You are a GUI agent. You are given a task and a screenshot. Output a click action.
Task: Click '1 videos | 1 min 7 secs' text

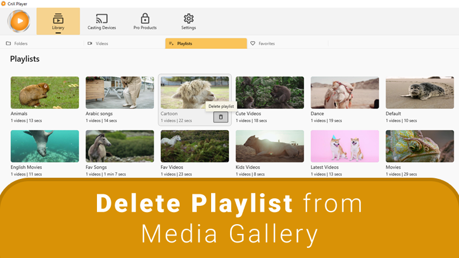tap(106, 174)
